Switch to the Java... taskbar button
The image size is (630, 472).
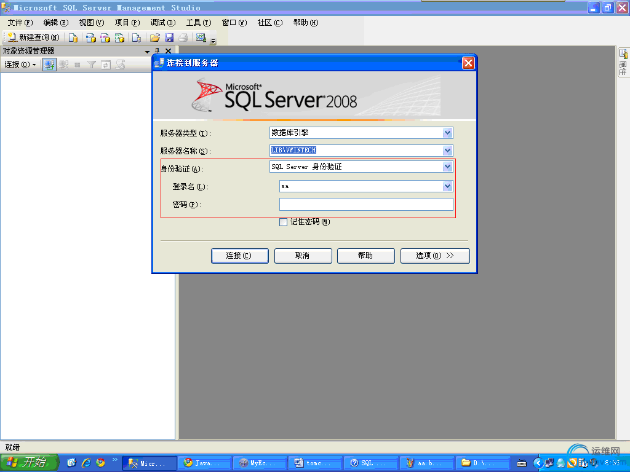[205, 463]
